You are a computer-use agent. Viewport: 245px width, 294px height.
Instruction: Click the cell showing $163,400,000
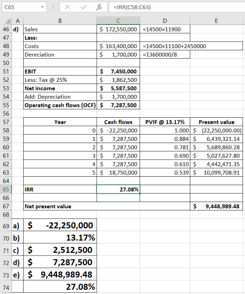point(118,46)
